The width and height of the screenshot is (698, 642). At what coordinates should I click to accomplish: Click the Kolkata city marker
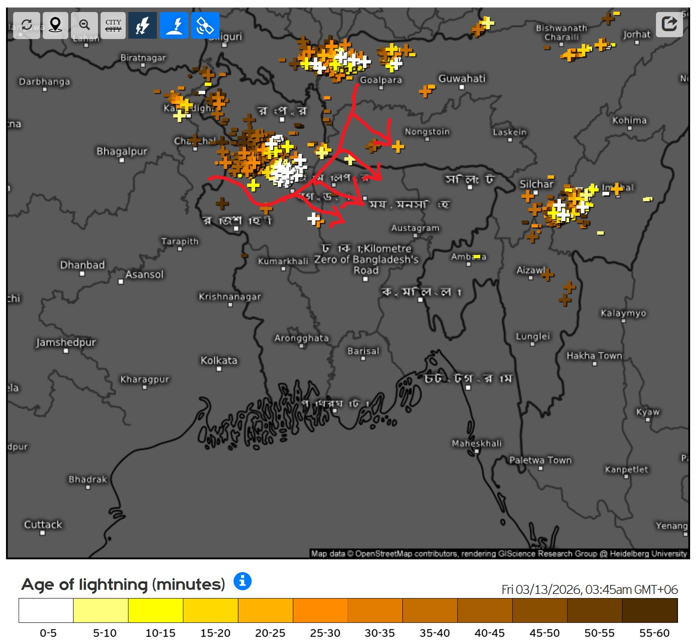coord(219,369)
